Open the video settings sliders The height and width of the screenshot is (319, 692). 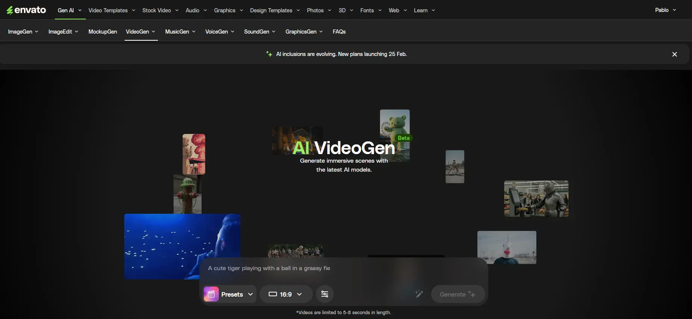tap(325, 294)
